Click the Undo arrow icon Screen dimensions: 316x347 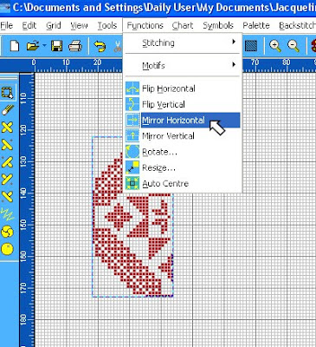(100, 46)
